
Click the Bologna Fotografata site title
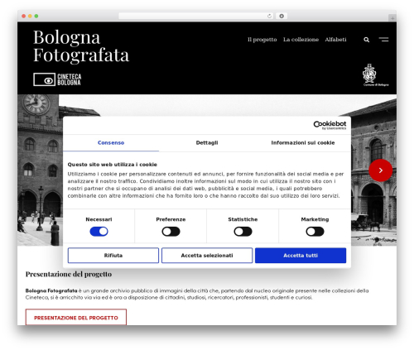click(x=81, y=46)
